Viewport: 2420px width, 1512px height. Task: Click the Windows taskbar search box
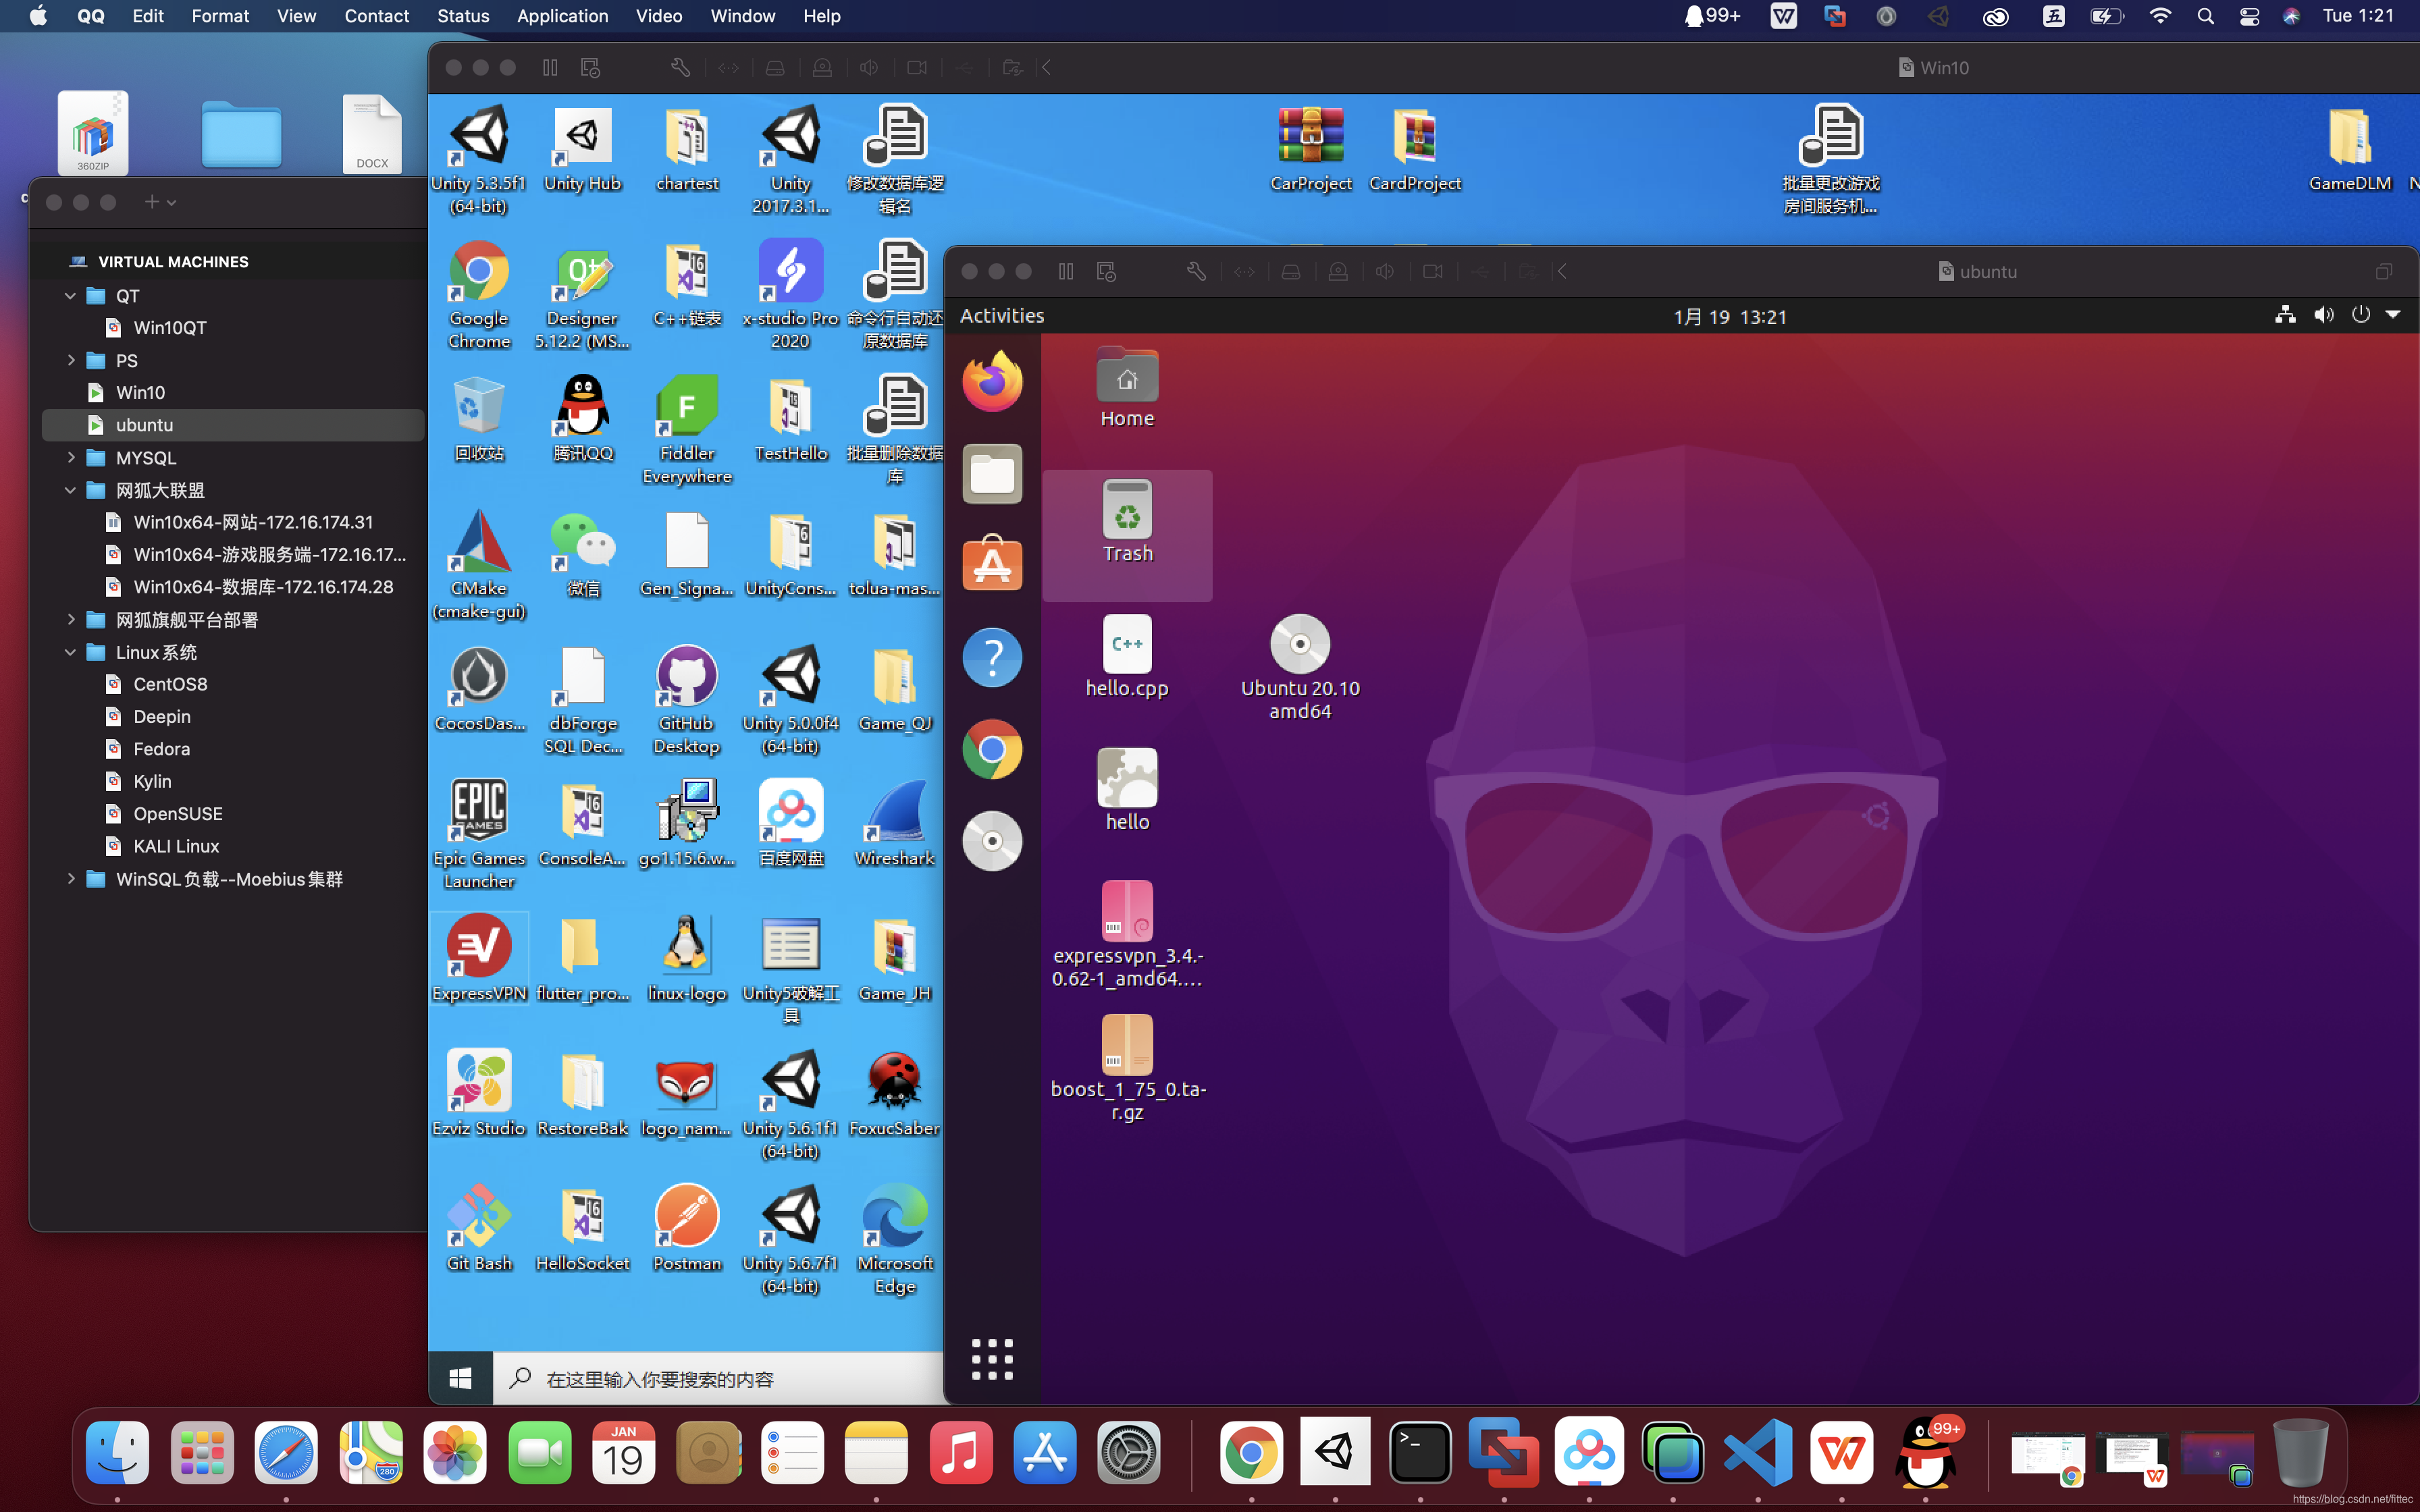pyautogui.click(x=718, y=1379)
